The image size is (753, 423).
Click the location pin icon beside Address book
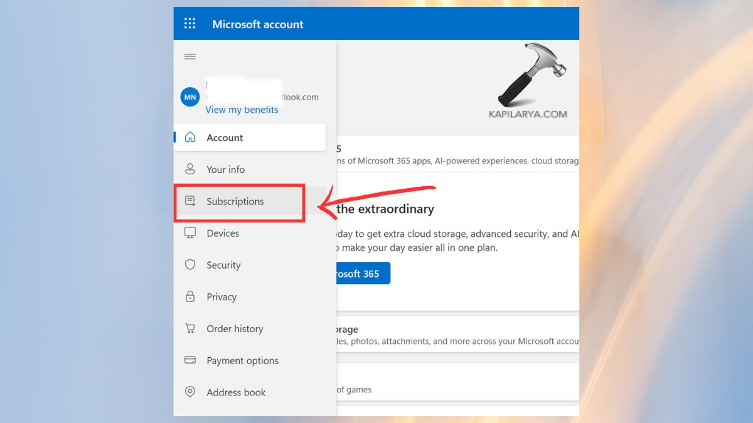[x=190, y=392]
